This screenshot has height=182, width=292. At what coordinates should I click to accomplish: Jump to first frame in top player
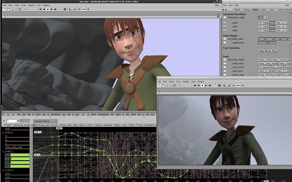point(40,9)
